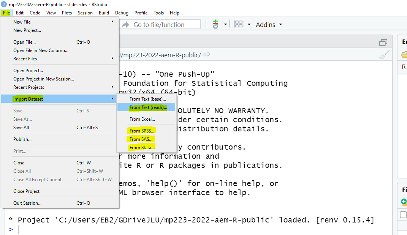Tick the select-all checkbox in Files pane
Viewport: 407px width, 235px height.
tap(403, 215)
